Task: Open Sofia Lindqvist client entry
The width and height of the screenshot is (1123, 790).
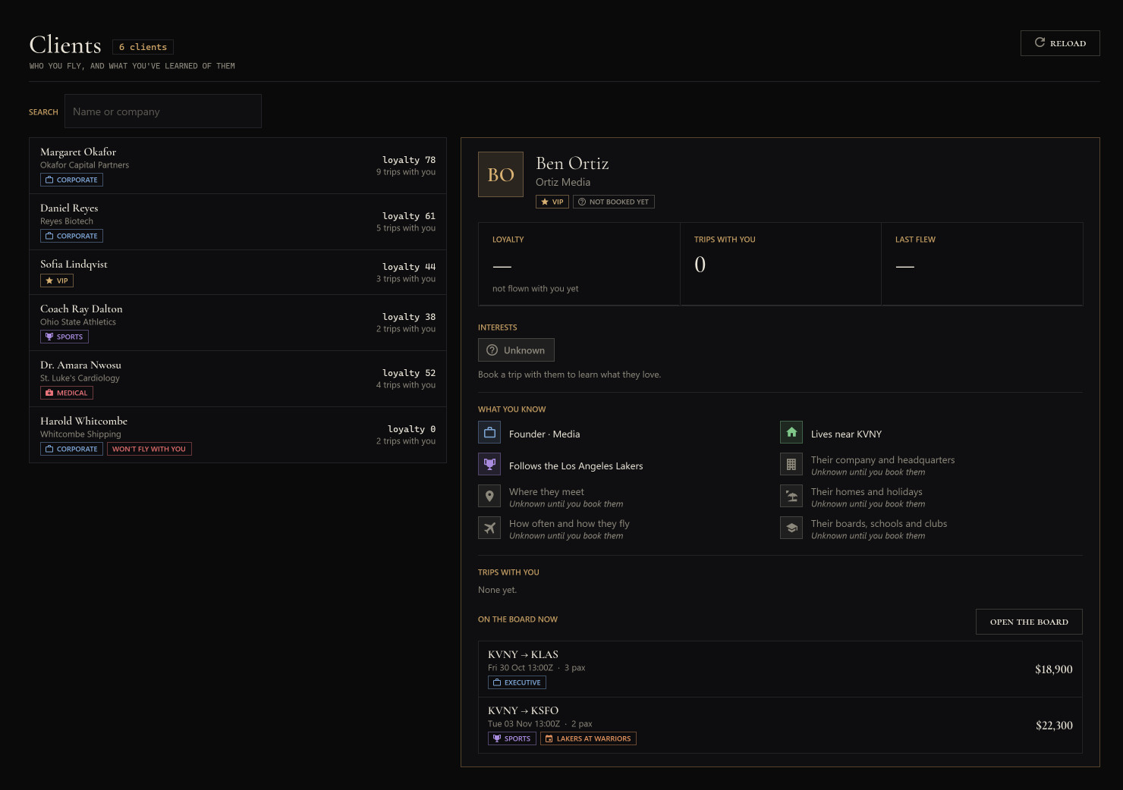Action: click(237, 272)
